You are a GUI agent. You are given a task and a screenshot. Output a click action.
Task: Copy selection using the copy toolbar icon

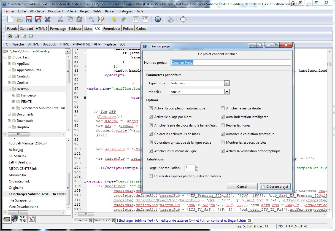[x=69, y=19]
